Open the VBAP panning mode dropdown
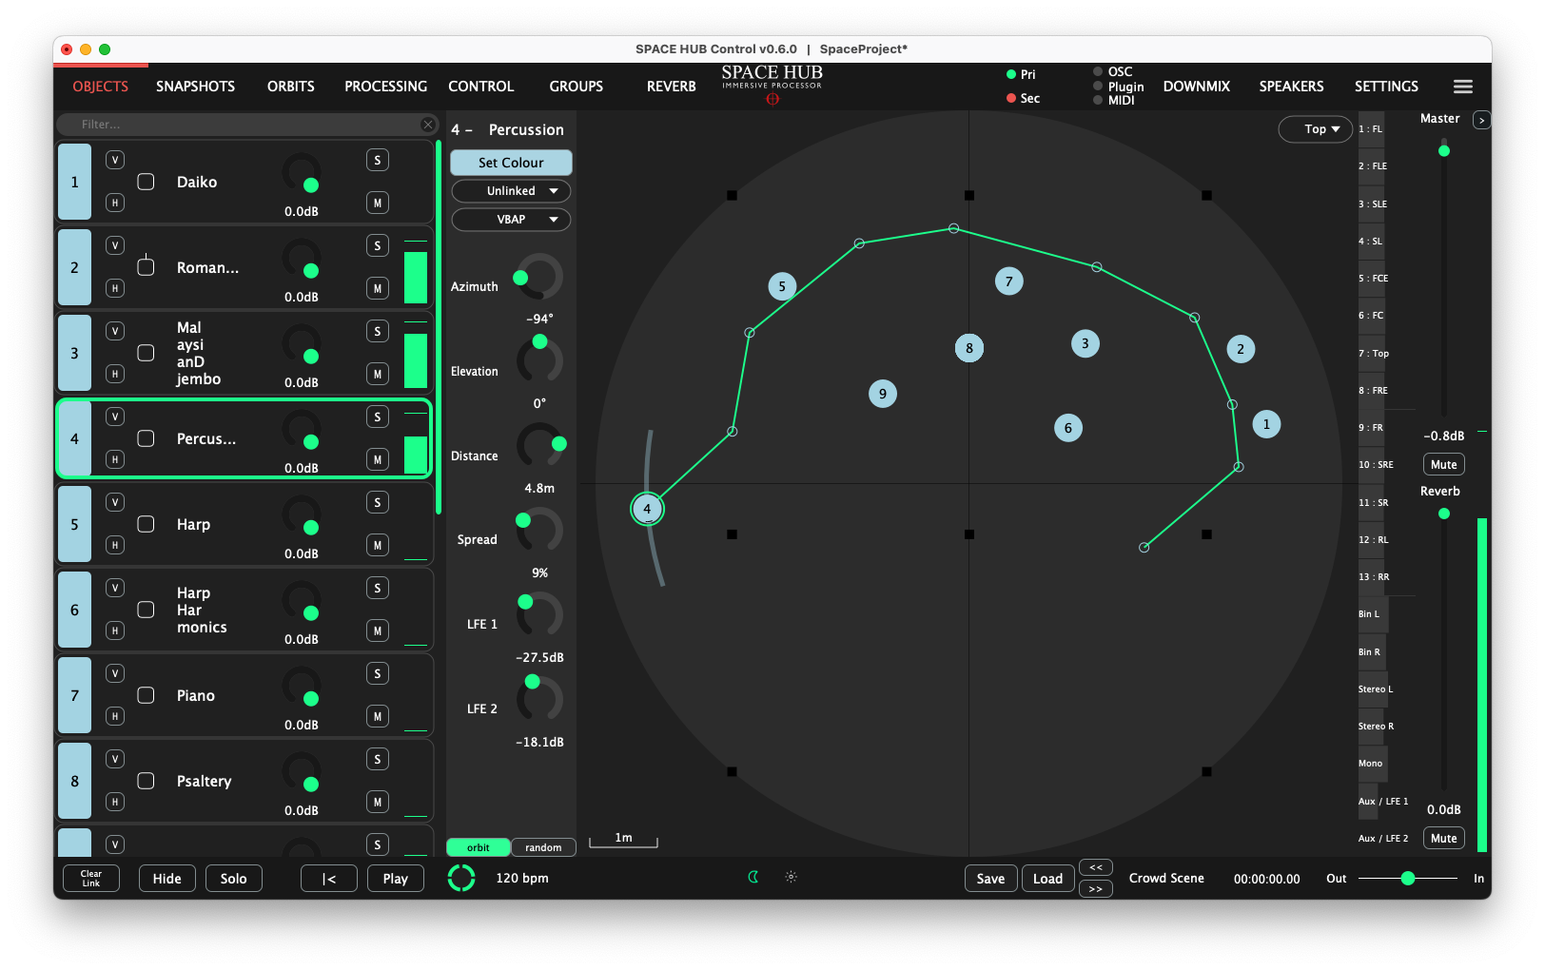Viewport: 1545px width, 970px height. pos(511,220)
